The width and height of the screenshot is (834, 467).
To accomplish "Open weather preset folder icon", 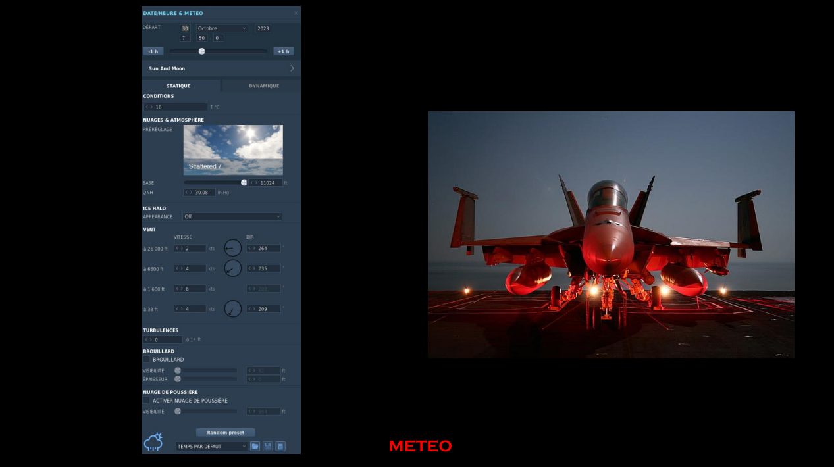I will click(x=255, y=446).
